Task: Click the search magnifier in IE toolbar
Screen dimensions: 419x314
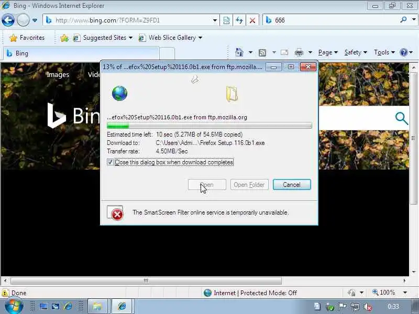Action: tap(403, 20)
